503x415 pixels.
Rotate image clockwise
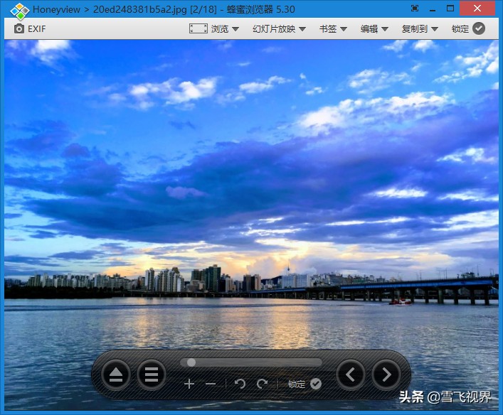coord(262,384)
